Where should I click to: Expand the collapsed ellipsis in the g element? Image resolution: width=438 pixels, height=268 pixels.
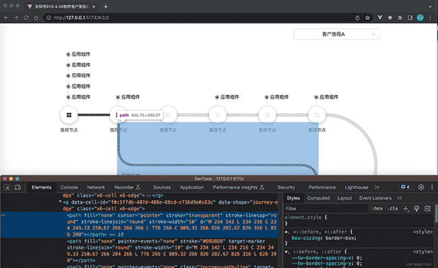(x=148, y=195)
